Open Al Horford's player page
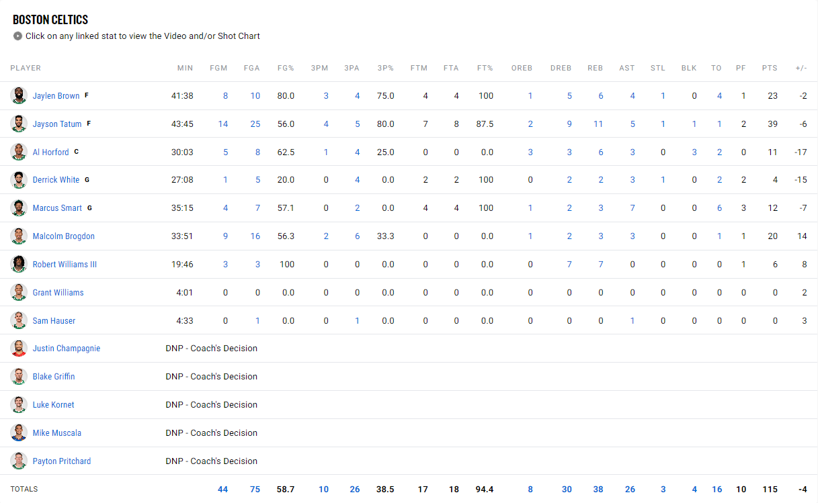Image resolution: width=818 pixels, height=503 pixels. click(x=50, y=152)
